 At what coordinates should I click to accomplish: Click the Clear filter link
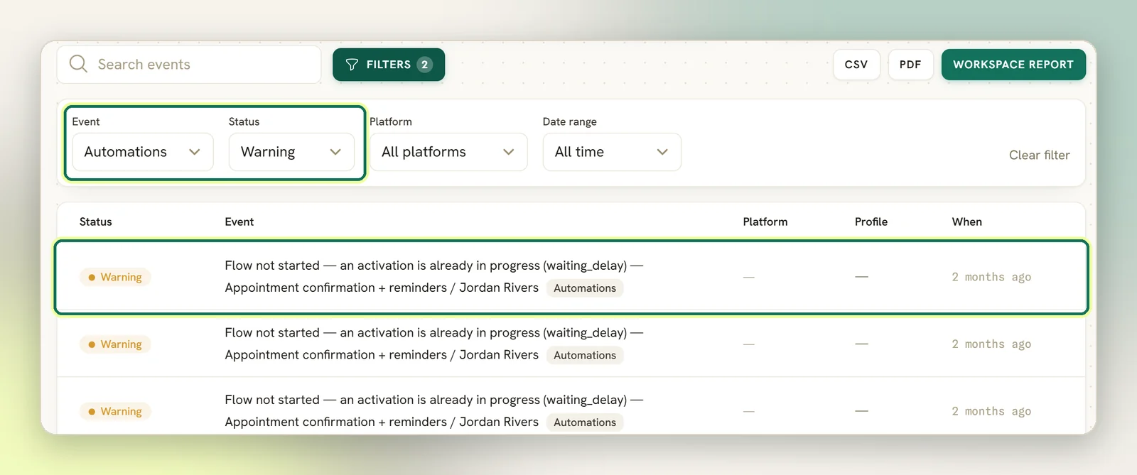(1039, 155)
